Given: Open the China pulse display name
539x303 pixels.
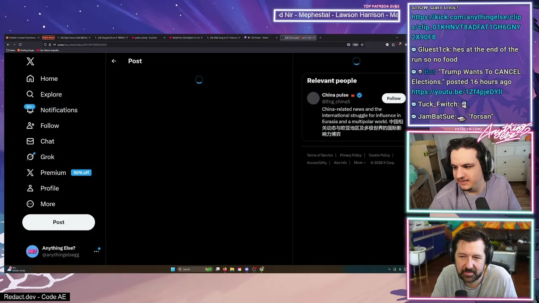Looking at the screenshot, I should coord(335,95).
